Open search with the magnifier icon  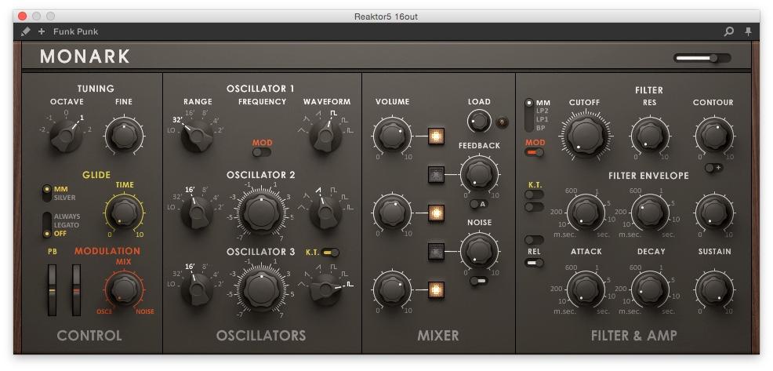[x=728, y=31]
